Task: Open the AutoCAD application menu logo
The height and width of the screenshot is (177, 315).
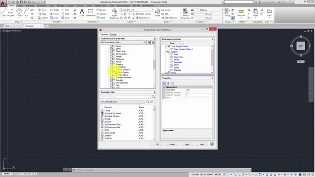Action: (3, 3)
